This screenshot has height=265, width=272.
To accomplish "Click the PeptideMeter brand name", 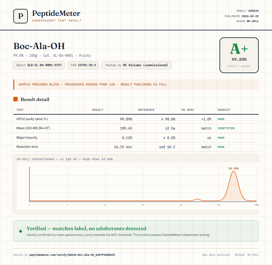I will pyautogui.click(x=56, y=13).
